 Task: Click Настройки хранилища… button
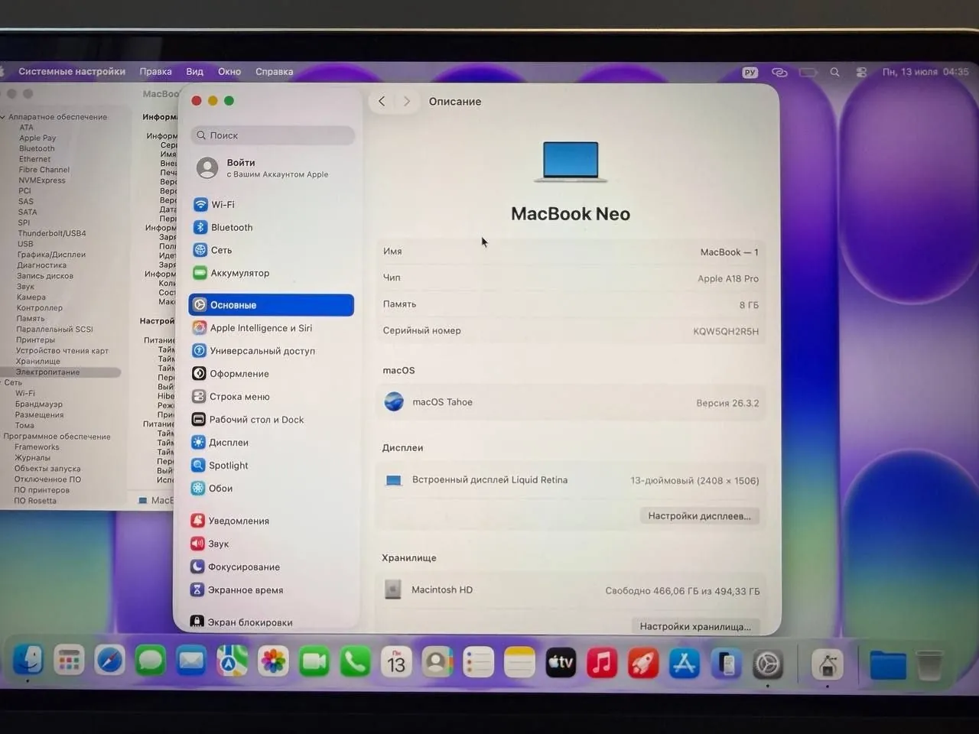695,625
